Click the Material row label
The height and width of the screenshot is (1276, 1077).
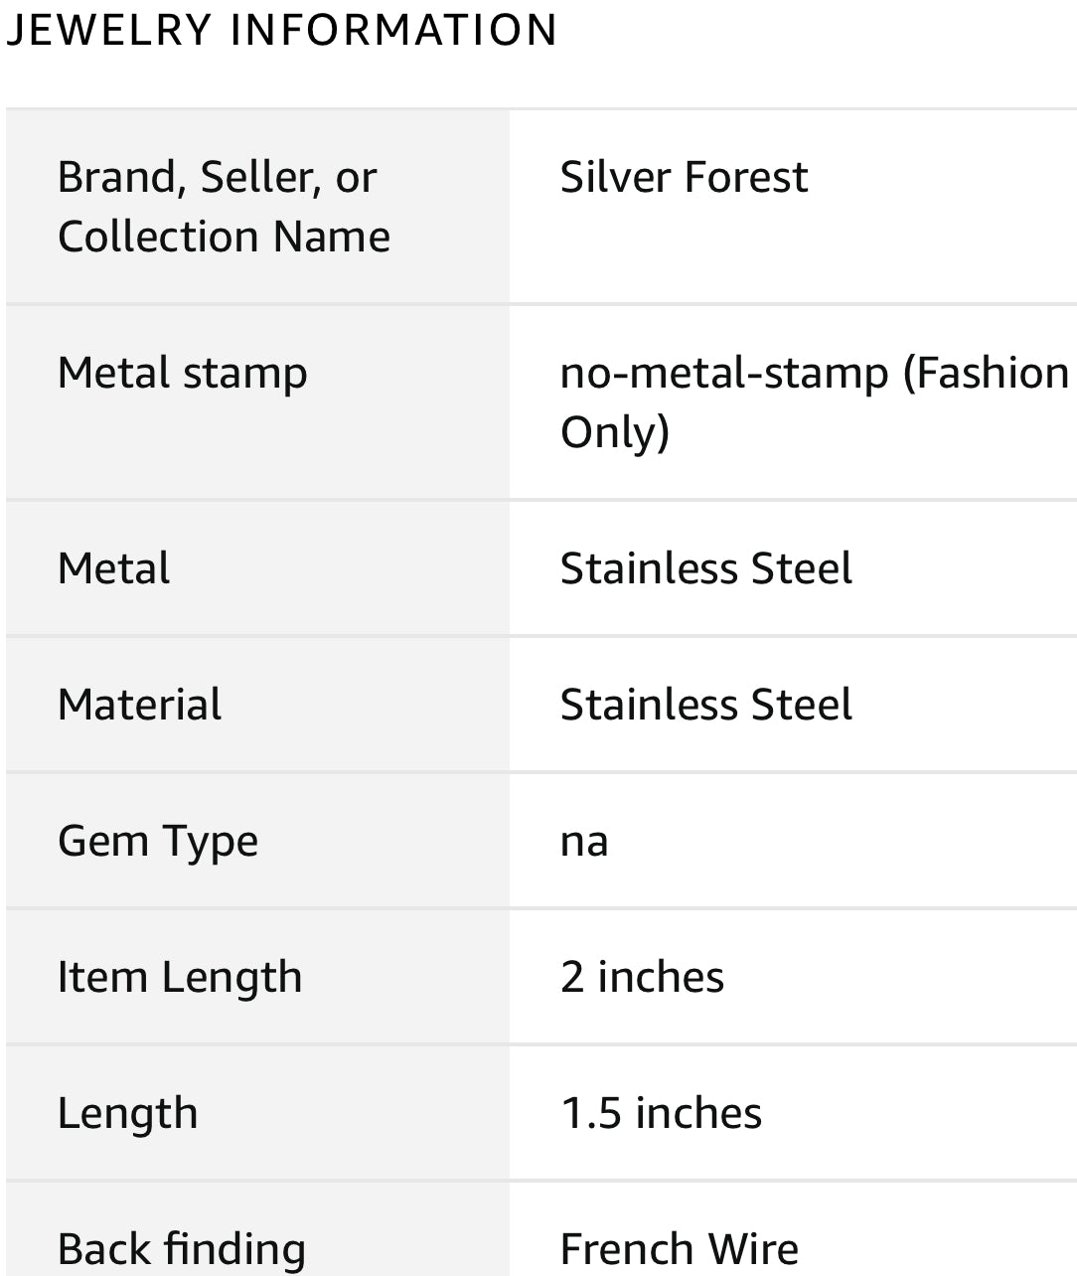139,706
